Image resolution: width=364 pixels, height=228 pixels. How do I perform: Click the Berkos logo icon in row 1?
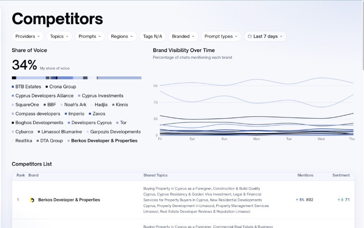coord(32,200)
